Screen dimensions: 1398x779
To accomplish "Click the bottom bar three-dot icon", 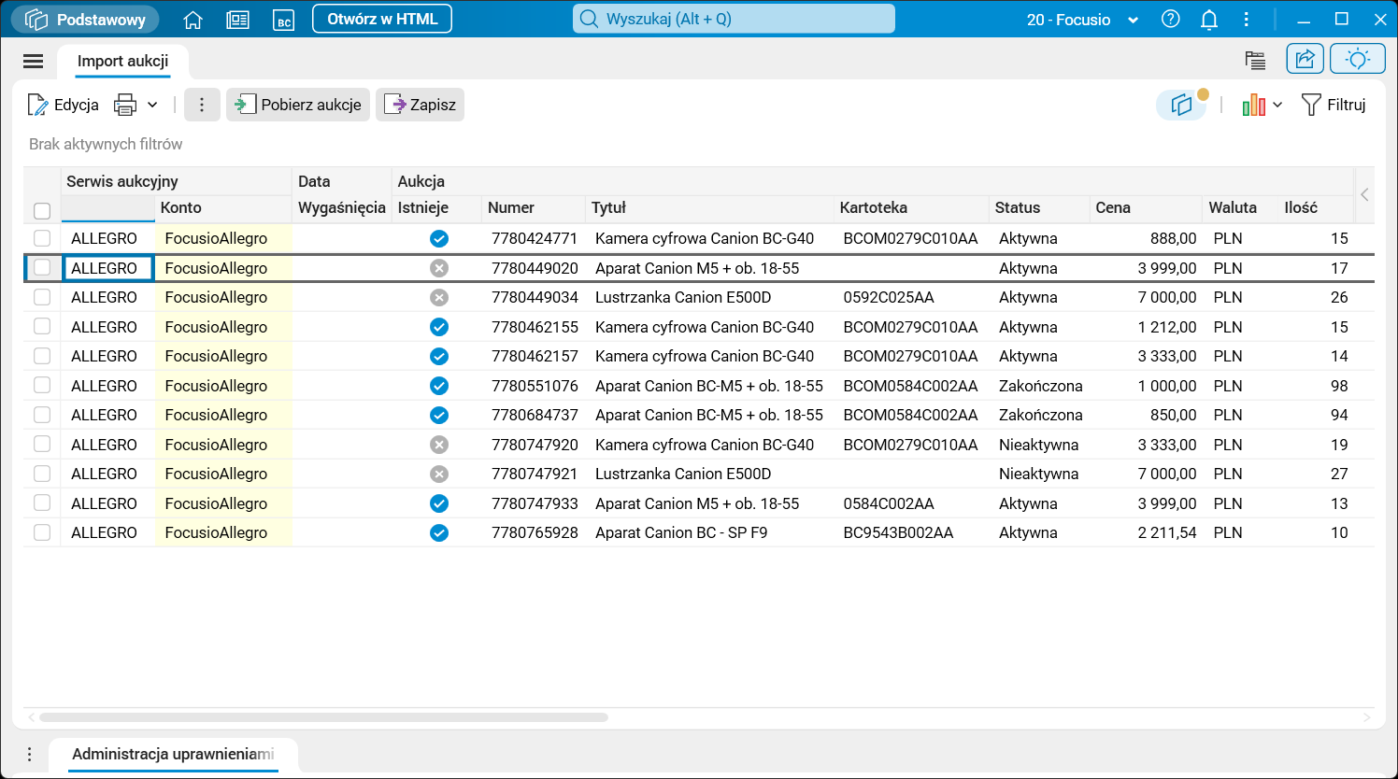I will click(30, 754).
